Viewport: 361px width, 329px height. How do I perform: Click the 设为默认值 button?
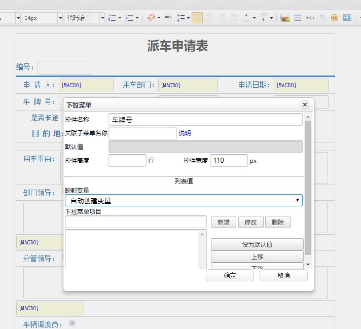click(257, 244)
